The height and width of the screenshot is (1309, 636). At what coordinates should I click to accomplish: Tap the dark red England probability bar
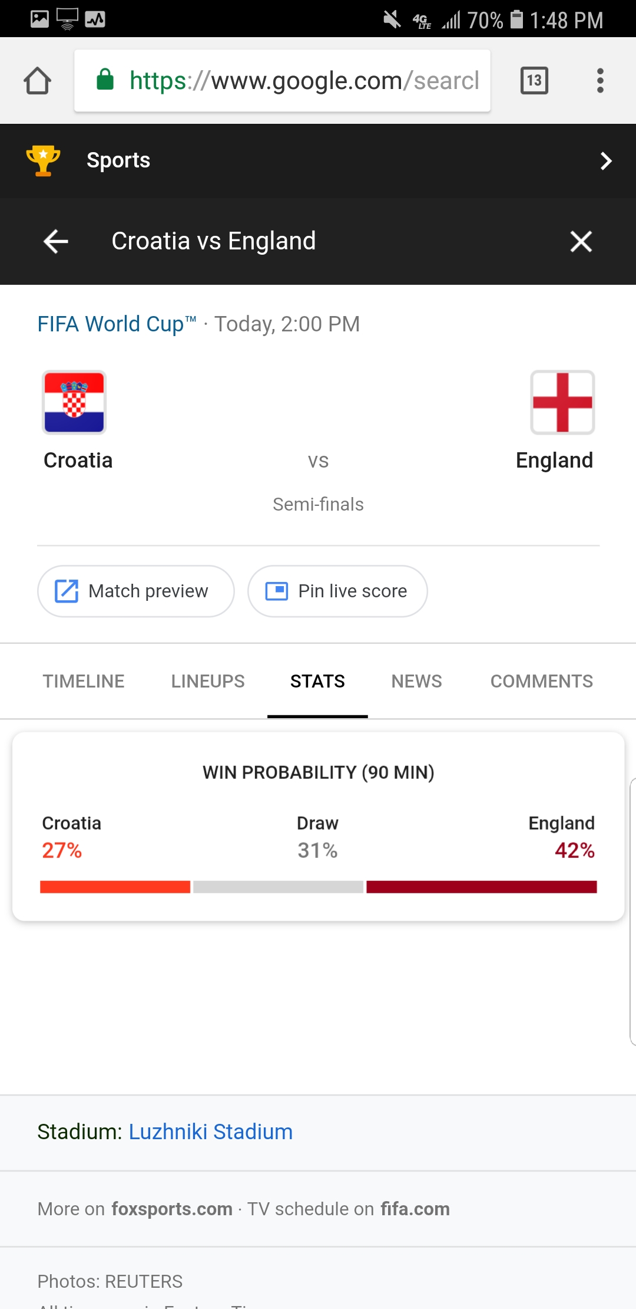pyautogui.click(x=481, y=887)
